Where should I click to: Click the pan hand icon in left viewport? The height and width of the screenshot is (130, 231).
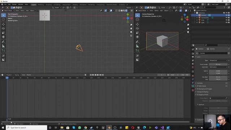(x=131, y=29)
